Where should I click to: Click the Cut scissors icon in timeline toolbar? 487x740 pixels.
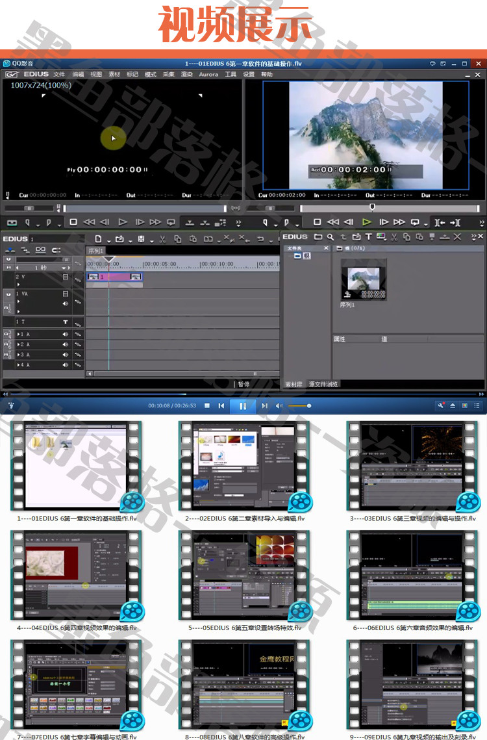(162, 239)
